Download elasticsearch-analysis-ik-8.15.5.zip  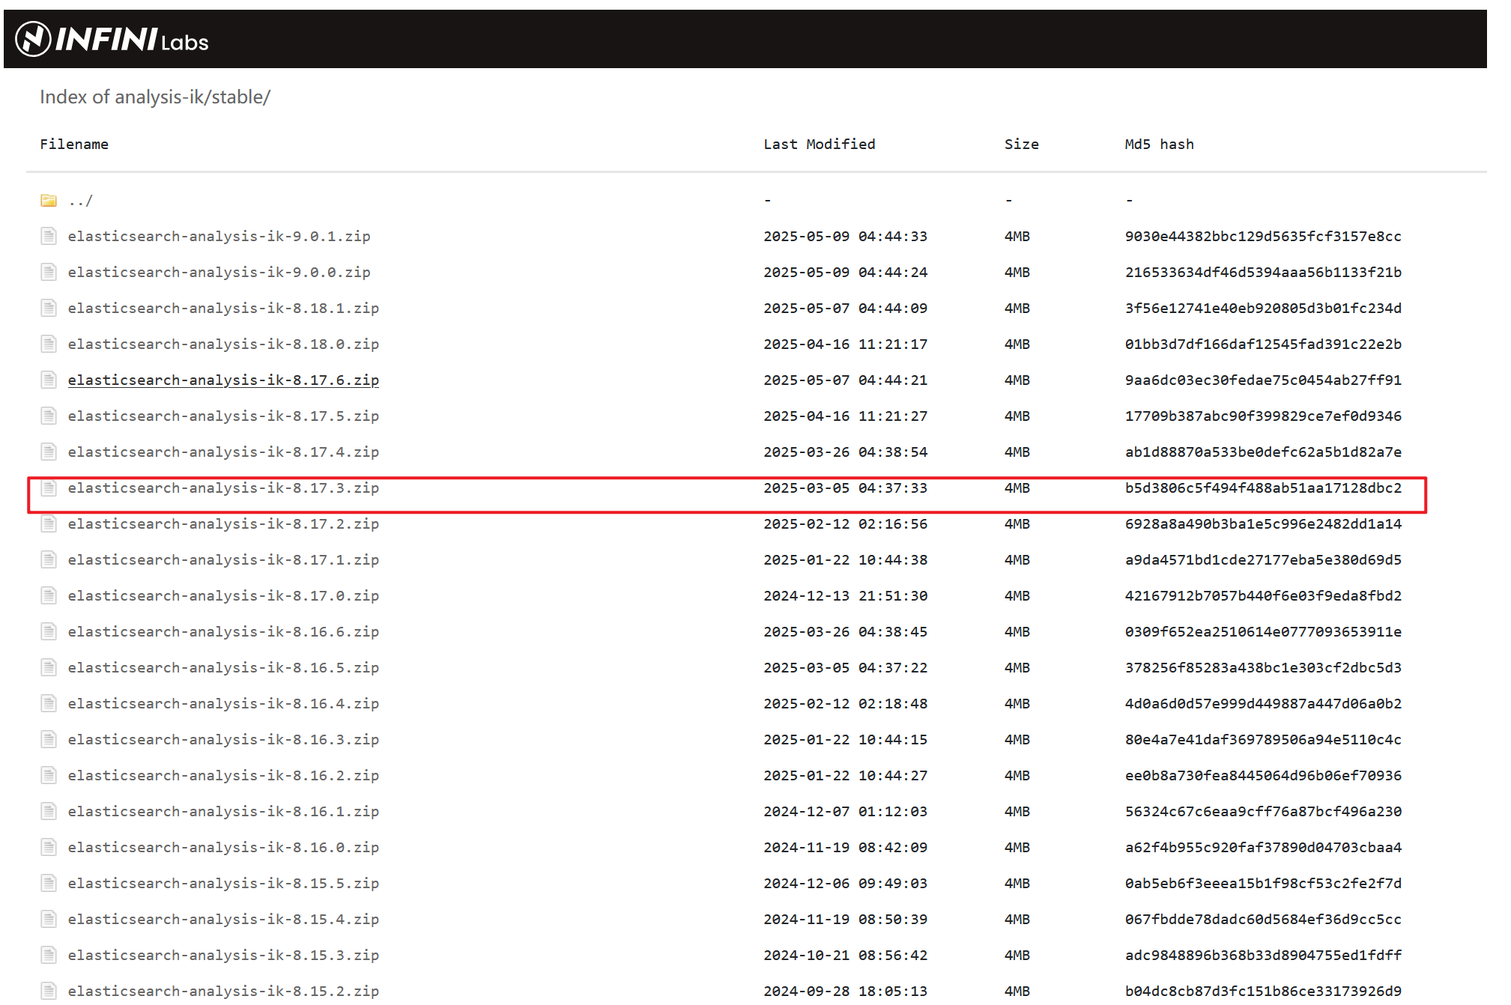click(x=223, y=884)
